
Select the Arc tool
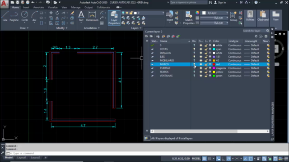tap(34, 16)
